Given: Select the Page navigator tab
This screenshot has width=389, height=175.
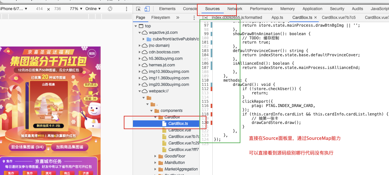Looking at the screenshot, I should coord(140,18).
